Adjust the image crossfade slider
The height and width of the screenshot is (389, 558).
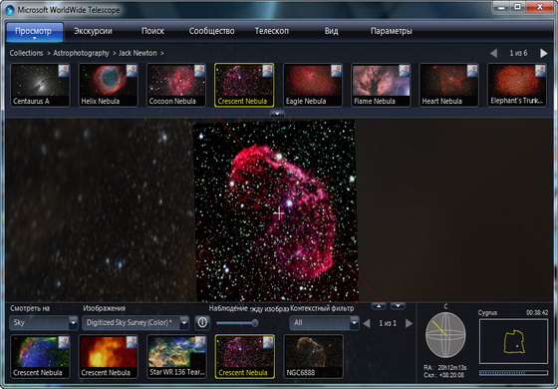coord(237,323)
